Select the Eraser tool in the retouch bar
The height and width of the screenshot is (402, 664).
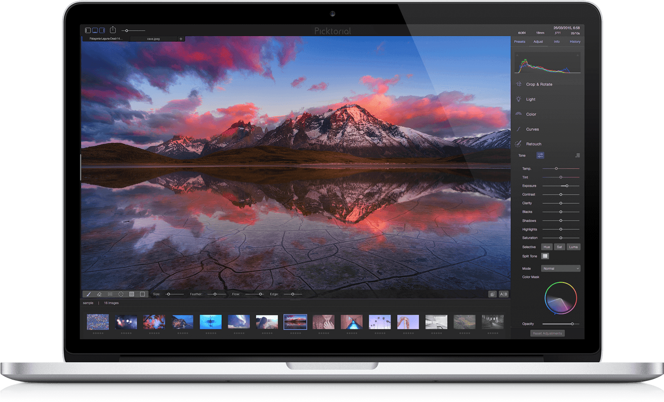(99, 294)
